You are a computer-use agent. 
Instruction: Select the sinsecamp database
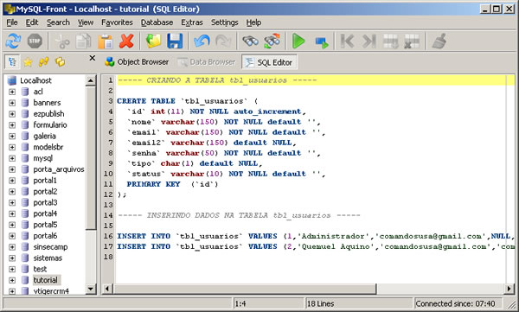tap(50, 247)
